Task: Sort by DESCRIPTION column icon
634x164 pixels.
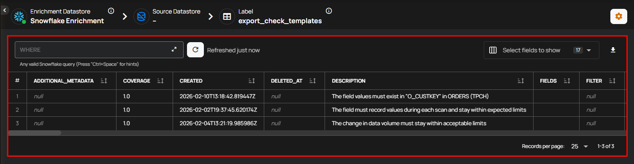Action: click(521, 81)
